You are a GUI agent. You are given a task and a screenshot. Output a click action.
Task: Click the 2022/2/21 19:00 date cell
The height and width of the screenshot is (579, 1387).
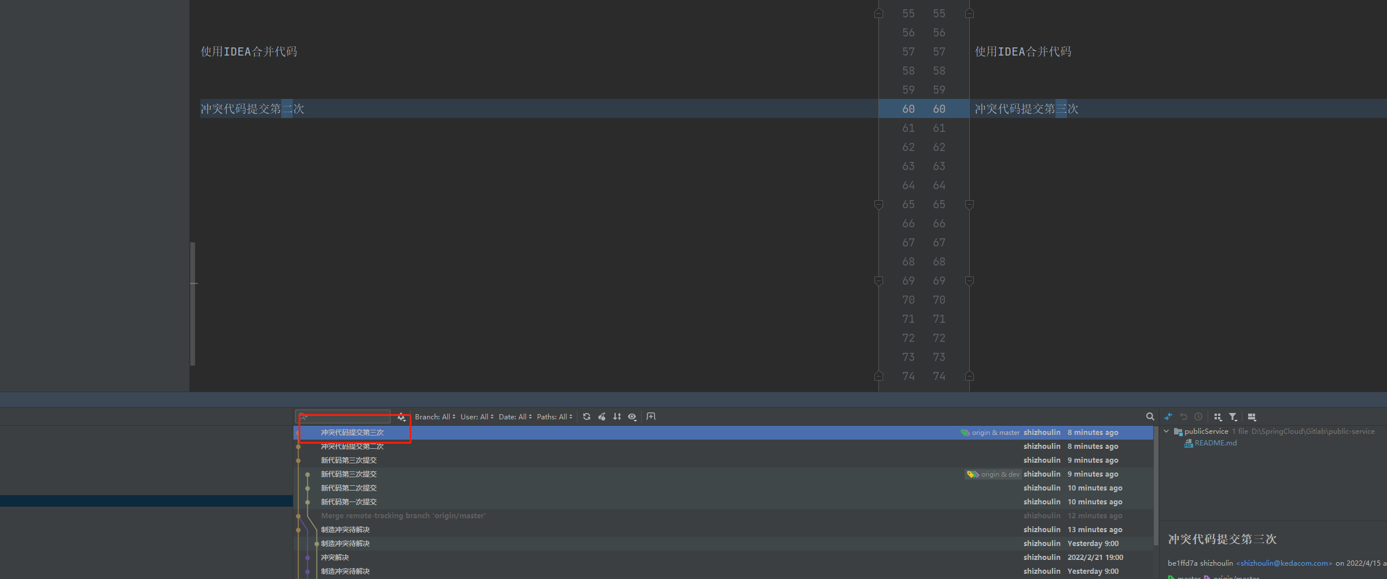point(1095,558)
